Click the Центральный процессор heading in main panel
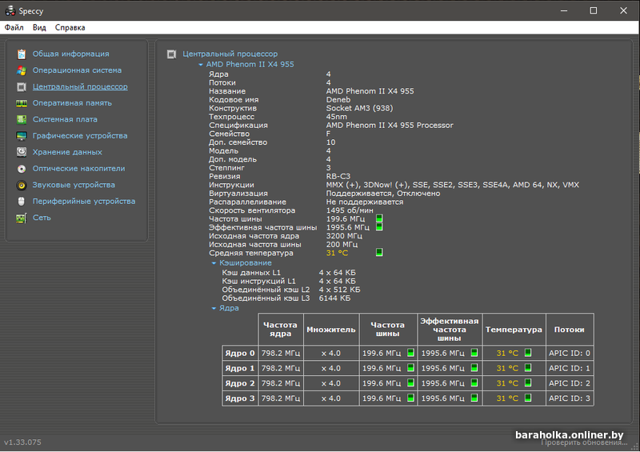Viewport: 640px width, 452px height. tap(230, 54)
